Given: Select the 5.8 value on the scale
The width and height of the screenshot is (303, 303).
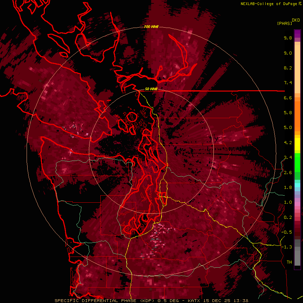Looking at the screenshot, I should 288,113.
